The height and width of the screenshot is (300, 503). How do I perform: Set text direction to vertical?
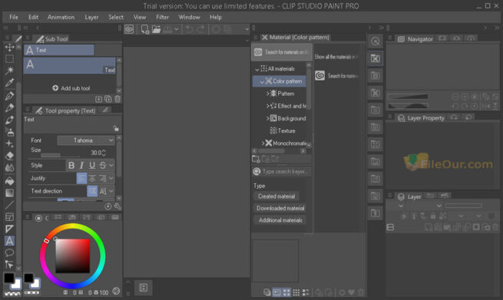pyautogui.click(x=103, y=191)
